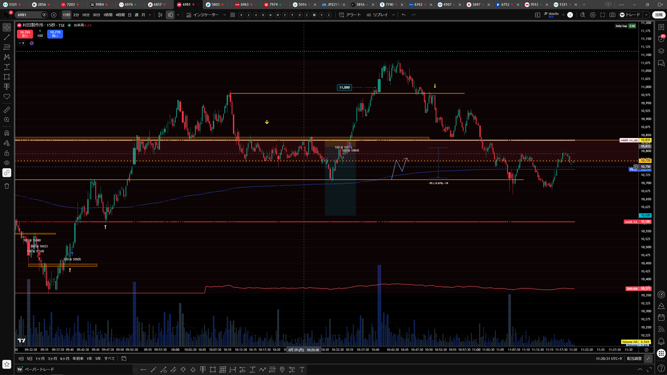The height and width of the screenshot is (375, 667).
Task: Click the 6981 symbol search field
Action: click(x=28, y=15)
